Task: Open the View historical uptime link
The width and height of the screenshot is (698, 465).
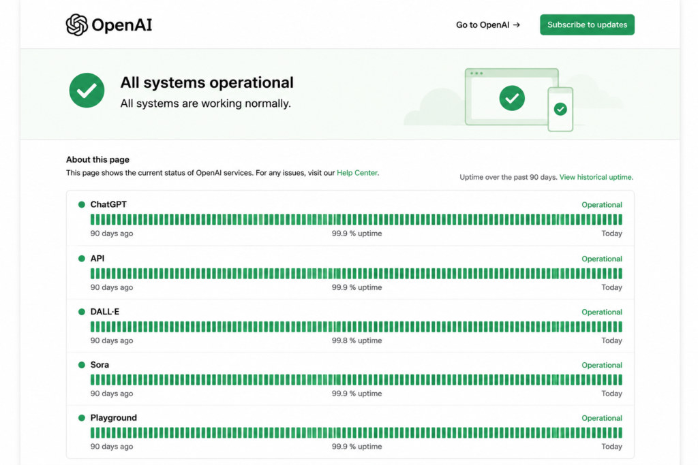Action: tap(596, 177)
